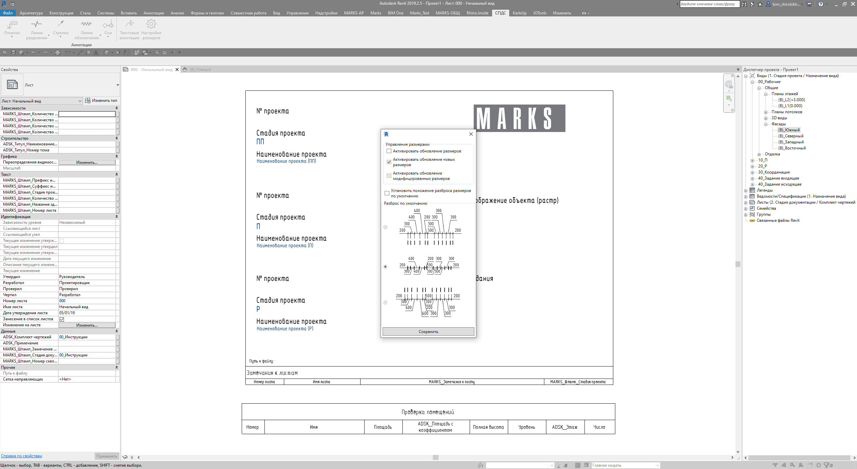Click the Save disk icon
Image resolution: width=857 pixels, height=469 pixels.
[13, 52]
